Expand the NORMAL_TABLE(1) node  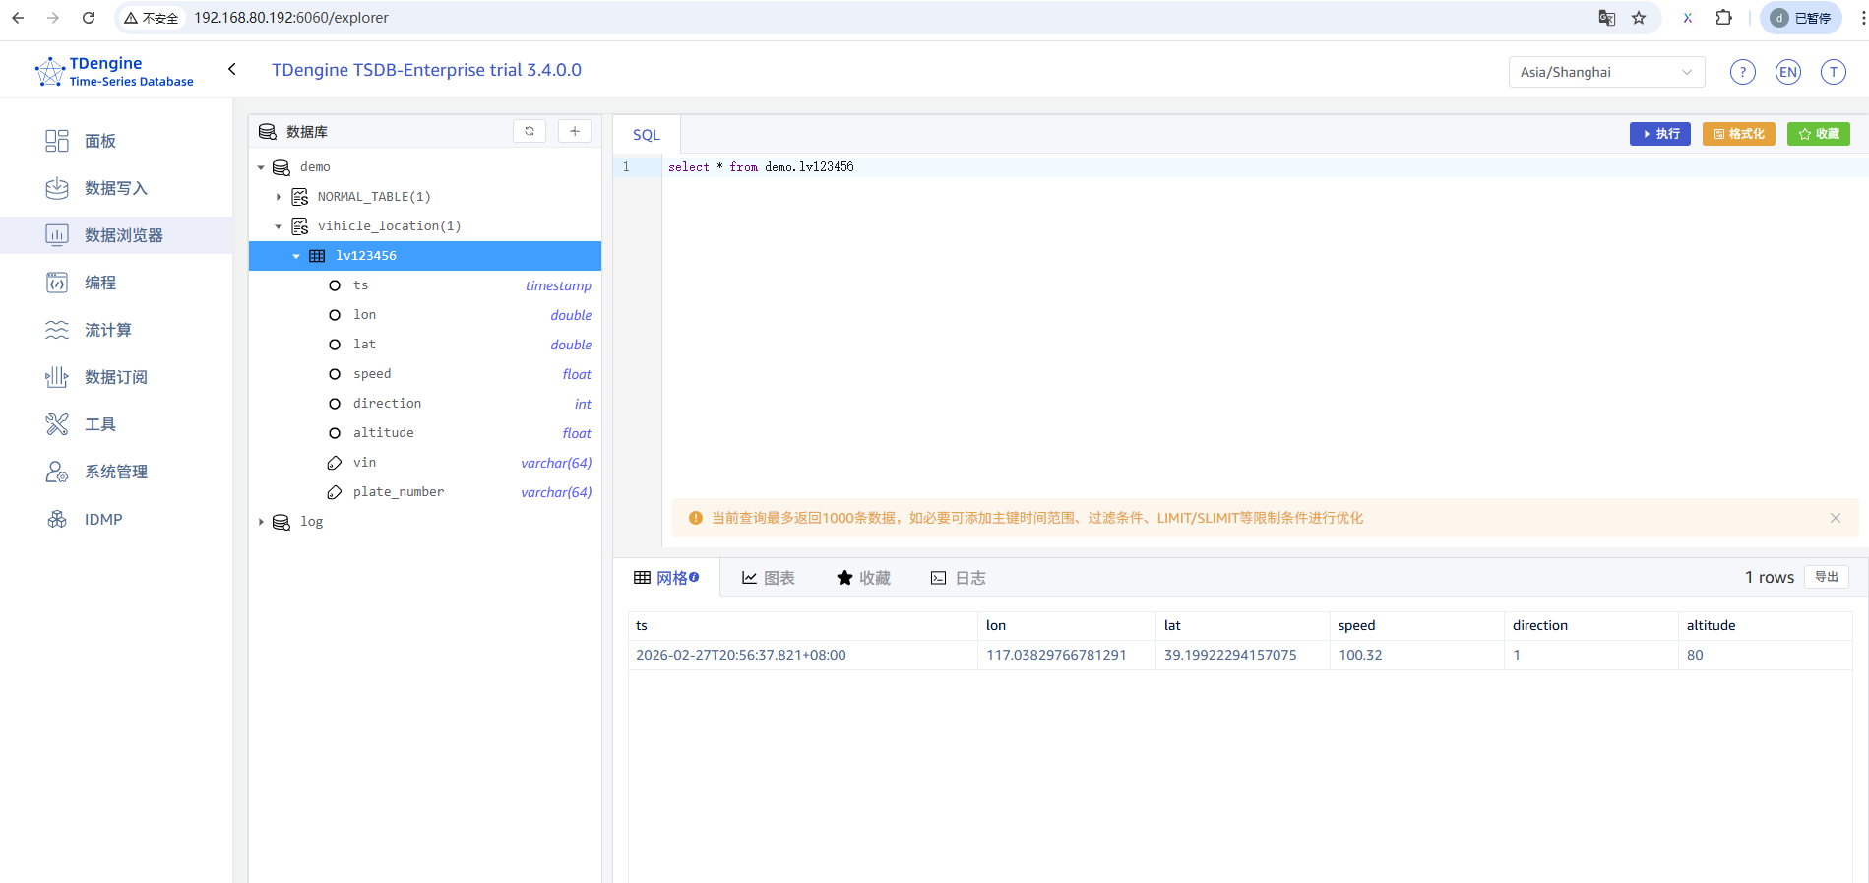point(279,197)
